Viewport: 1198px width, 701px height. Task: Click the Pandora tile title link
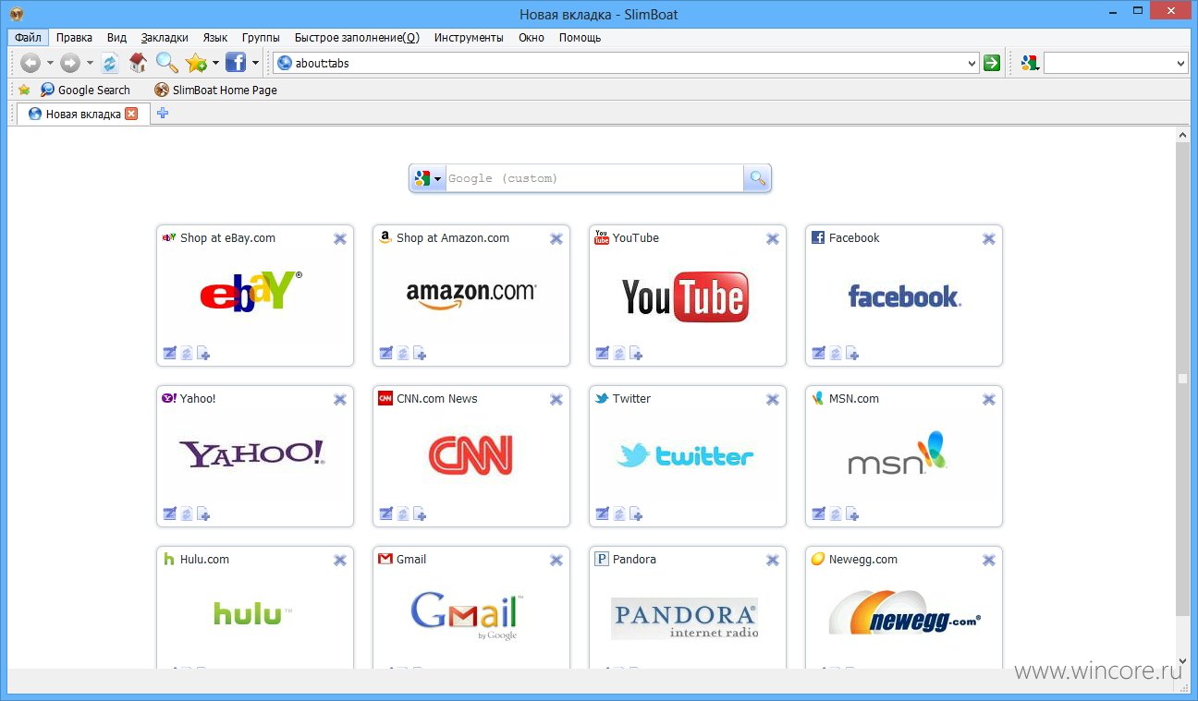point(634,560)
